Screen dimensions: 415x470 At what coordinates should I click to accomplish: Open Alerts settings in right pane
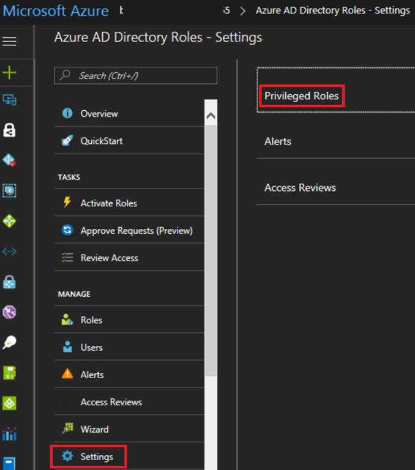point(278,141)
